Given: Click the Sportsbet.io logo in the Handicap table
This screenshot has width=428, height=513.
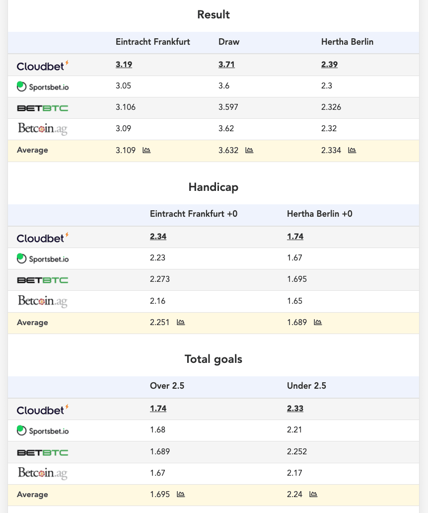Looking at the screenshot, I should click(x=43, y=258).
